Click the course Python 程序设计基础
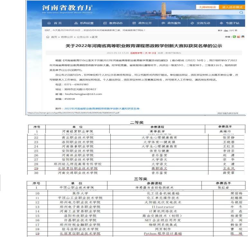248x237 pixels. coord(163,233)
